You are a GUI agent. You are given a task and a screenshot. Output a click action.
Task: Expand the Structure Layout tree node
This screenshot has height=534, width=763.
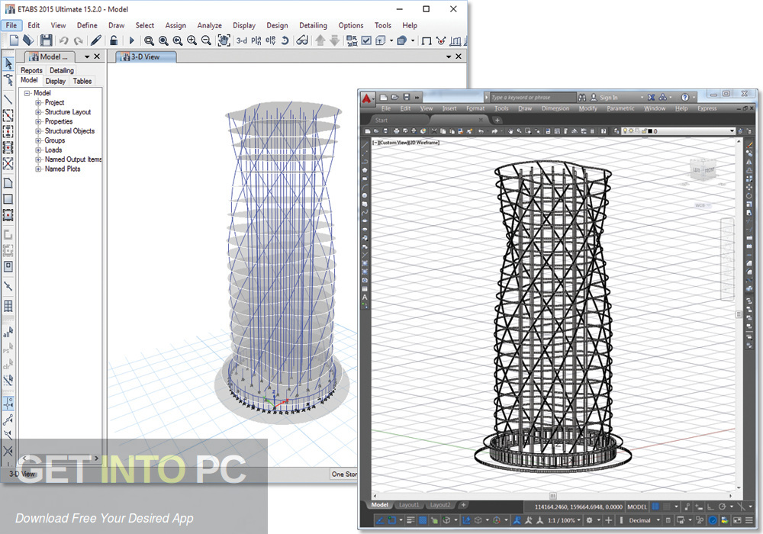[x=38, y=112]
